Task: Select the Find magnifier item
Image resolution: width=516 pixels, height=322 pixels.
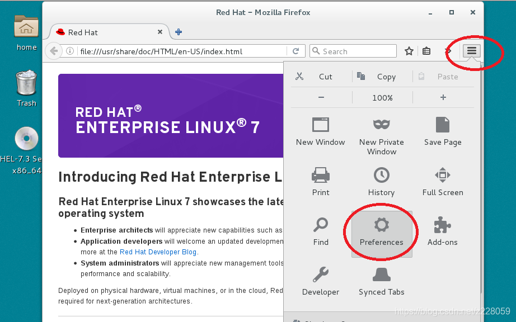Action: (x=321, y=231)
